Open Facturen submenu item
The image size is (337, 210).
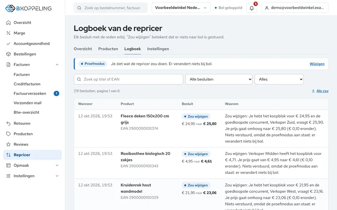(22, 75)
